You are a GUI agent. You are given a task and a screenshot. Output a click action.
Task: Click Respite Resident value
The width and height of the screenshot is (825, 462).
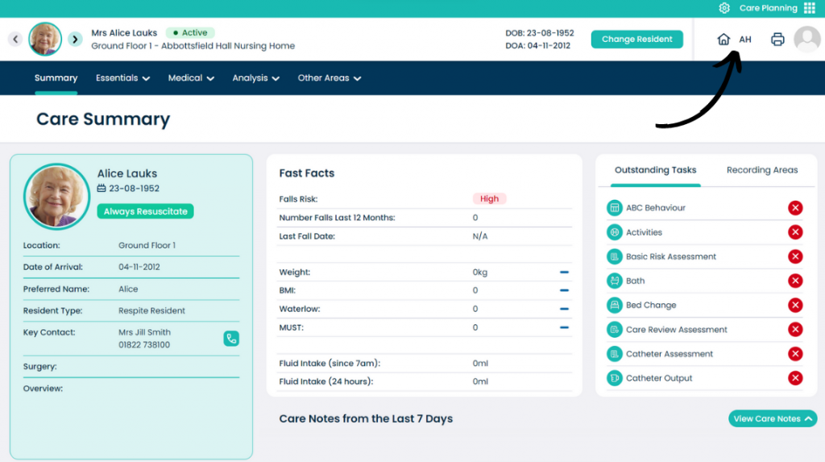pos(151,310)
